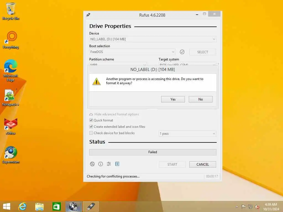Click the Target system help question mark
This screenshot has height=212, width=283.
(218, 64)
